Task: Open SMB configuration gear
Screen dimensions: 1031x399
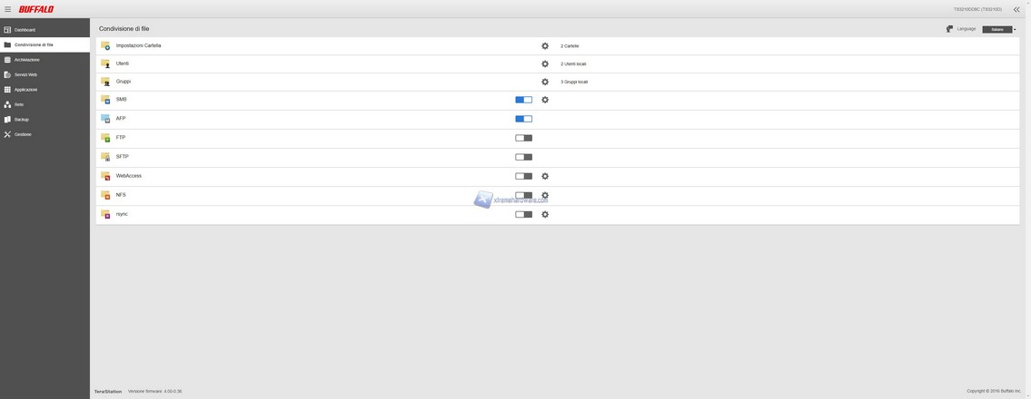Action: click(545, 101)
